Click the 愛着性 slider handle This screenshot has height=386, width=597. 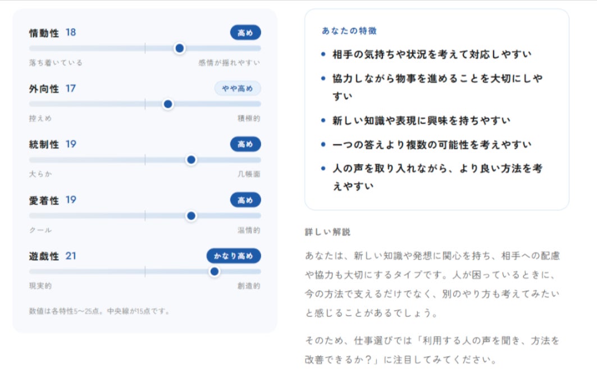pyautogui.click(x=191, y=216)
